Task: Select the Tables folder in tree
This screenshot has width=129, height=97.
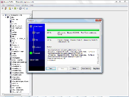Action: 12,17
